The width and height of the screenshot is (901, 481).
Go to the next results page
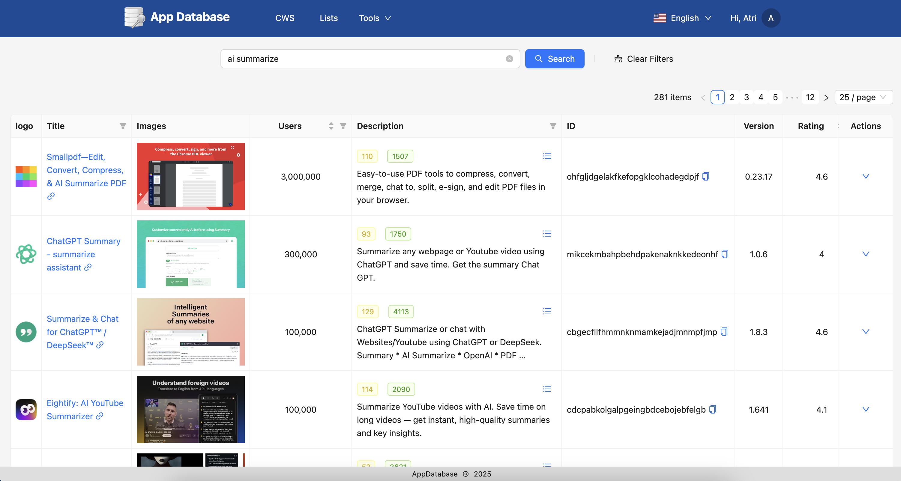coord(826,97)
